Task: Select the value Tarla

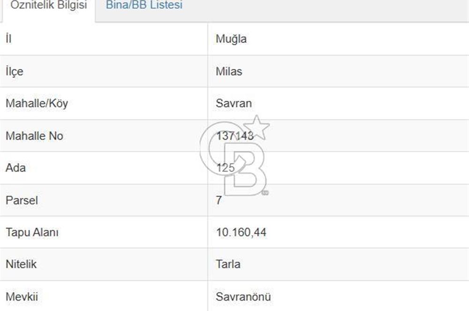Action: [227, 264]
